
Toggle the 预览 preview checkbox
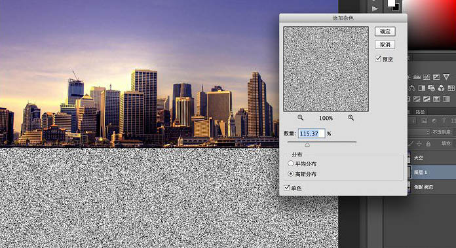(378, 58)
